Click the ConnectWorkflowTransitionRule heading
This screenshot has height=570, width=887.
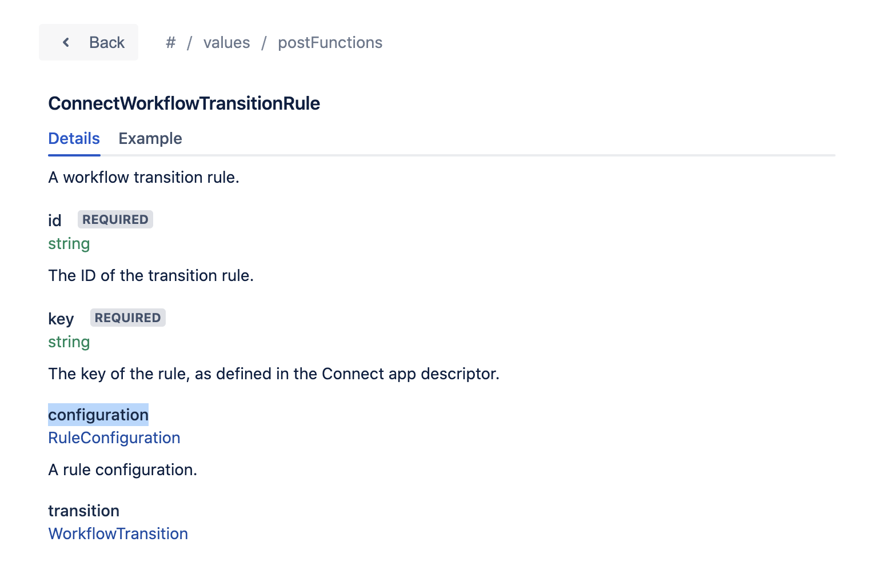point(184,103)
